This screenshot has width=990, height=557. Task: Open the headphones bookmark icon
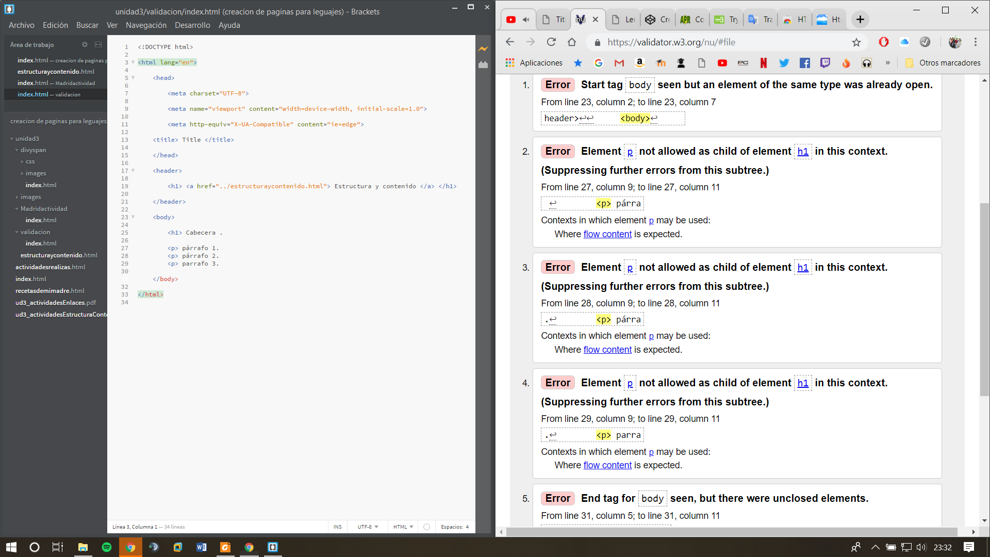point(867,63)
